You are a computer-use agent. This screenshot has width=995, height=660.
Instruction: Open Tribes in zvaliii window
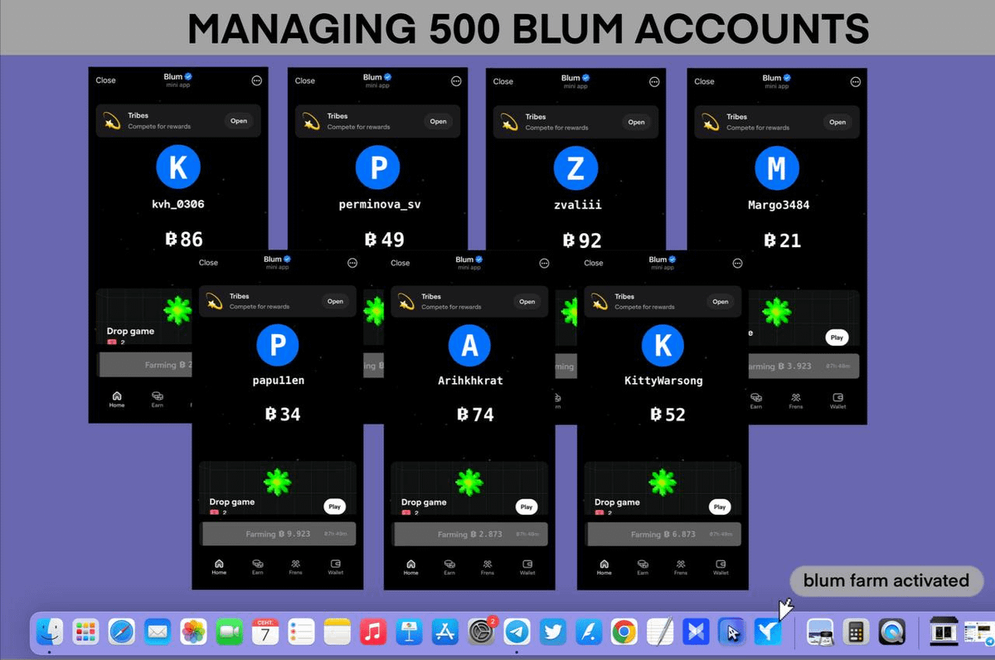click(x=636, y=122)
